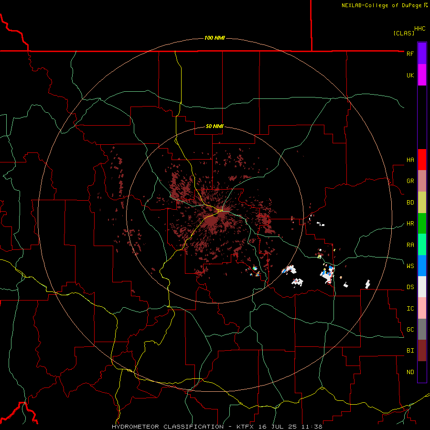Click the BD yellow-olive color swatch
The width and height of the screenshot is (430, 430).
click(x=422, y=203)
